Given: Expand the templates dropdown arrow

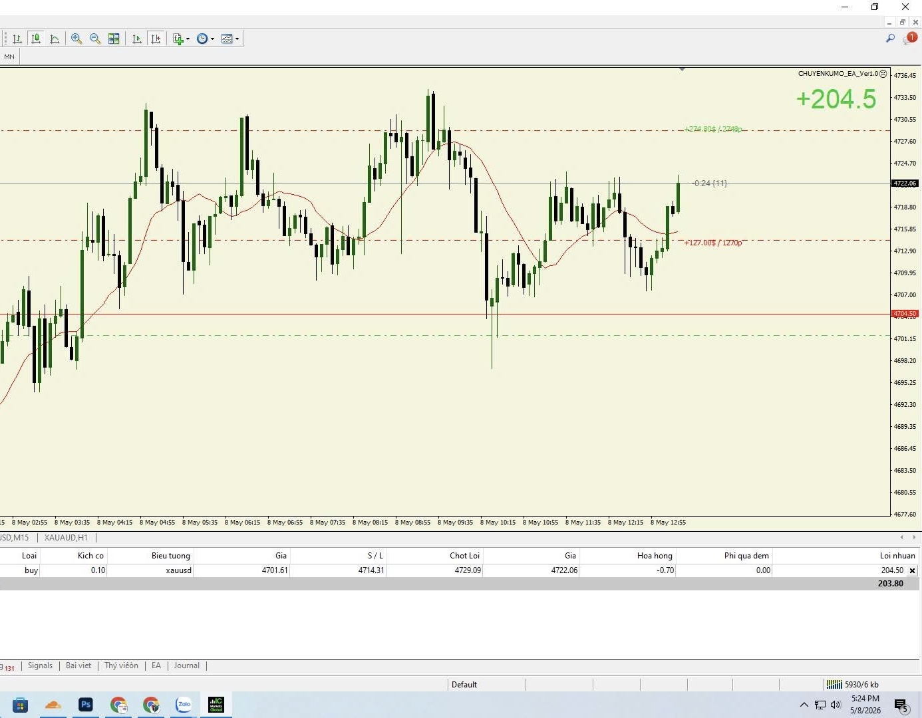Looking at the screenshot, I should [237, 39].
